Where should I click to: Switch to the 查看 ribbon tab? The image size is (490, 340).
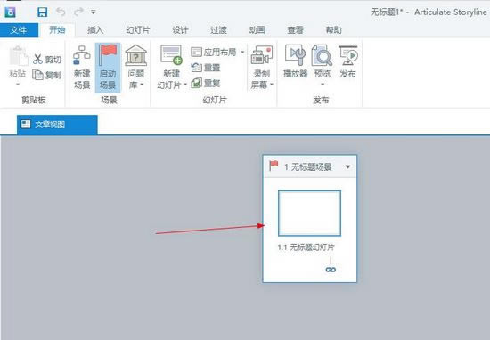(295, 30)
